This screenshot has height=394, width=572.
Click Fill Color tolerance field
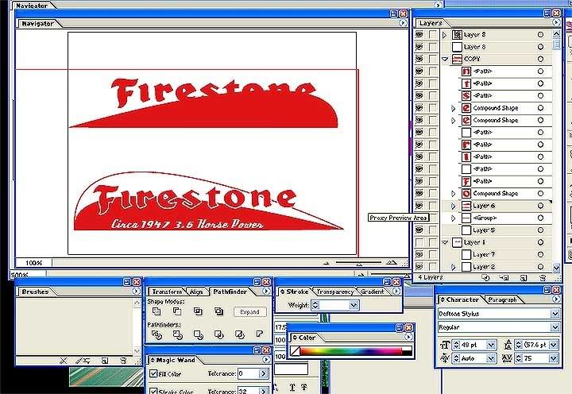coord(249,373)
